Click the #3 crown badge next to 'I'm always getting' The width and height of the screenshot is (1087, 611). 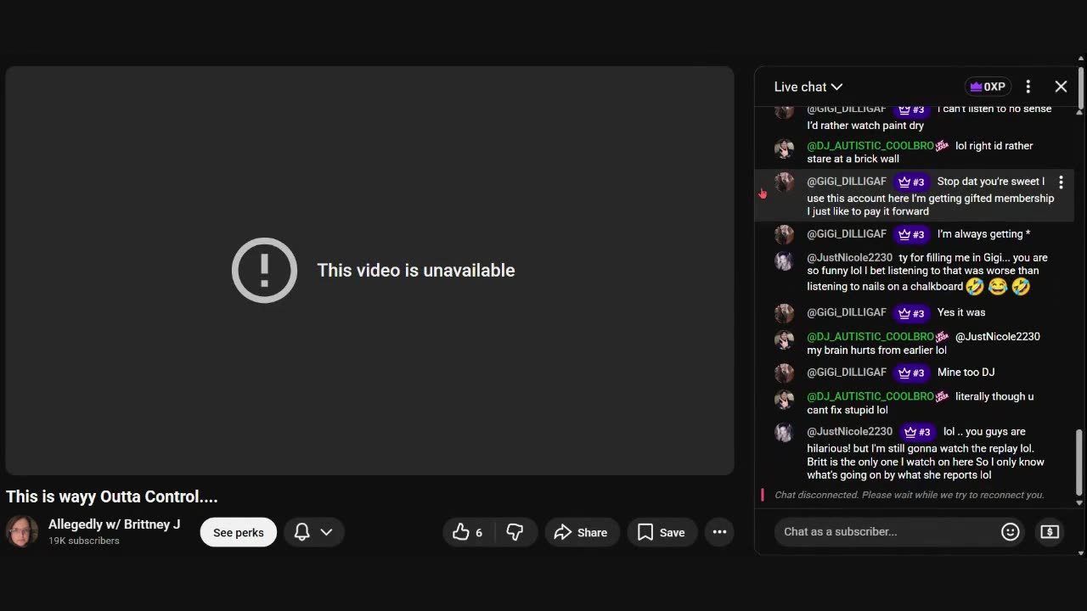pos(911,234)
